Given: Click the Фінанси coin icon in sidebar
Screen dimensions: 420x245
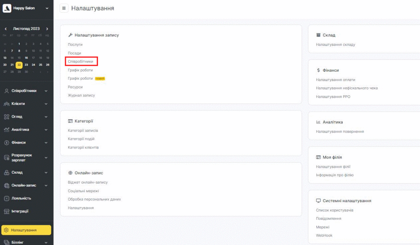Looking at the screenshot, I should point(7,143).
